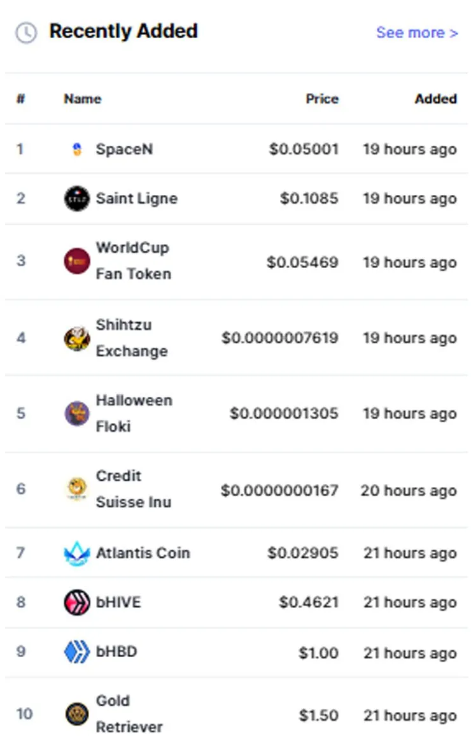The height and width of the screenshot is (747, 471).
Task: Click the clock icon beside Recently Added
Action: tap(26, 33)
